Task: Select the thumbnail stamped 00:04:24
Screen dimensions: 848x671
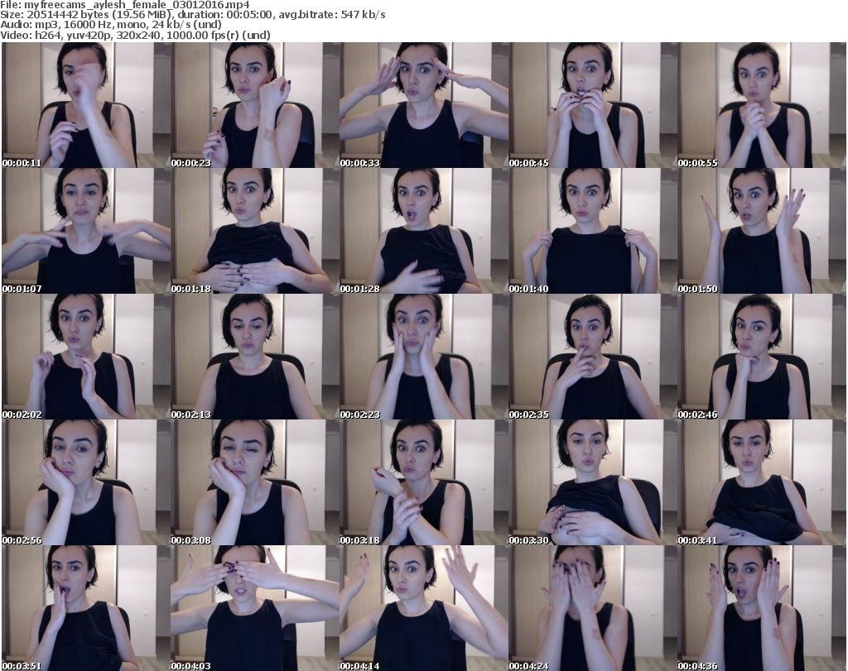Action: [593, 608]
